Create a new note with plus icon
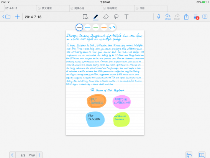 (x=17, y=17)
